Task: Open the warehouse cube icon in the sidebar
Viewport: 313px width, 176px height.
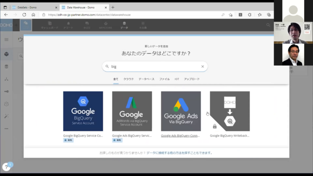Action: (6, 54)
